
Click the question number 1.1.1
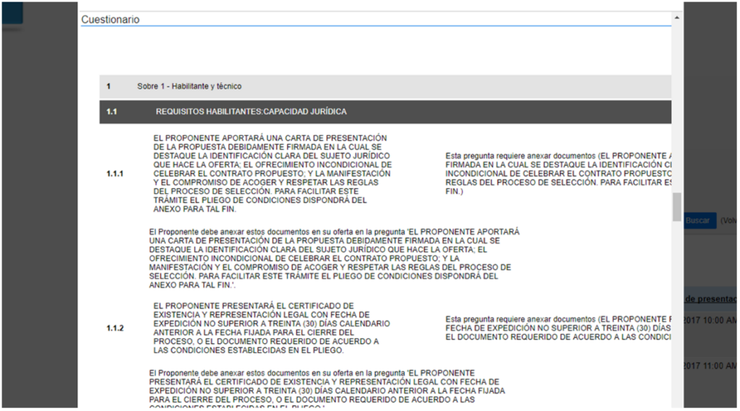(115, 174)
